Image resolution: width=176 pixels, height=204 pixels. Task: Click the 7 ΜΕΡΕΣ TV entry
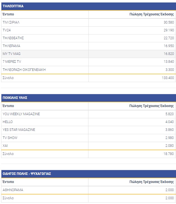pos(12,62)
